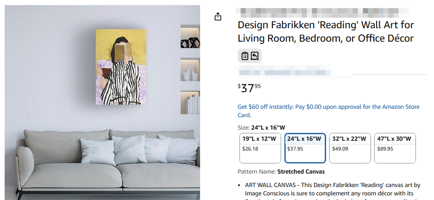Select the 24"L x 16"W size option
The image size is (434, 200).
305,148
